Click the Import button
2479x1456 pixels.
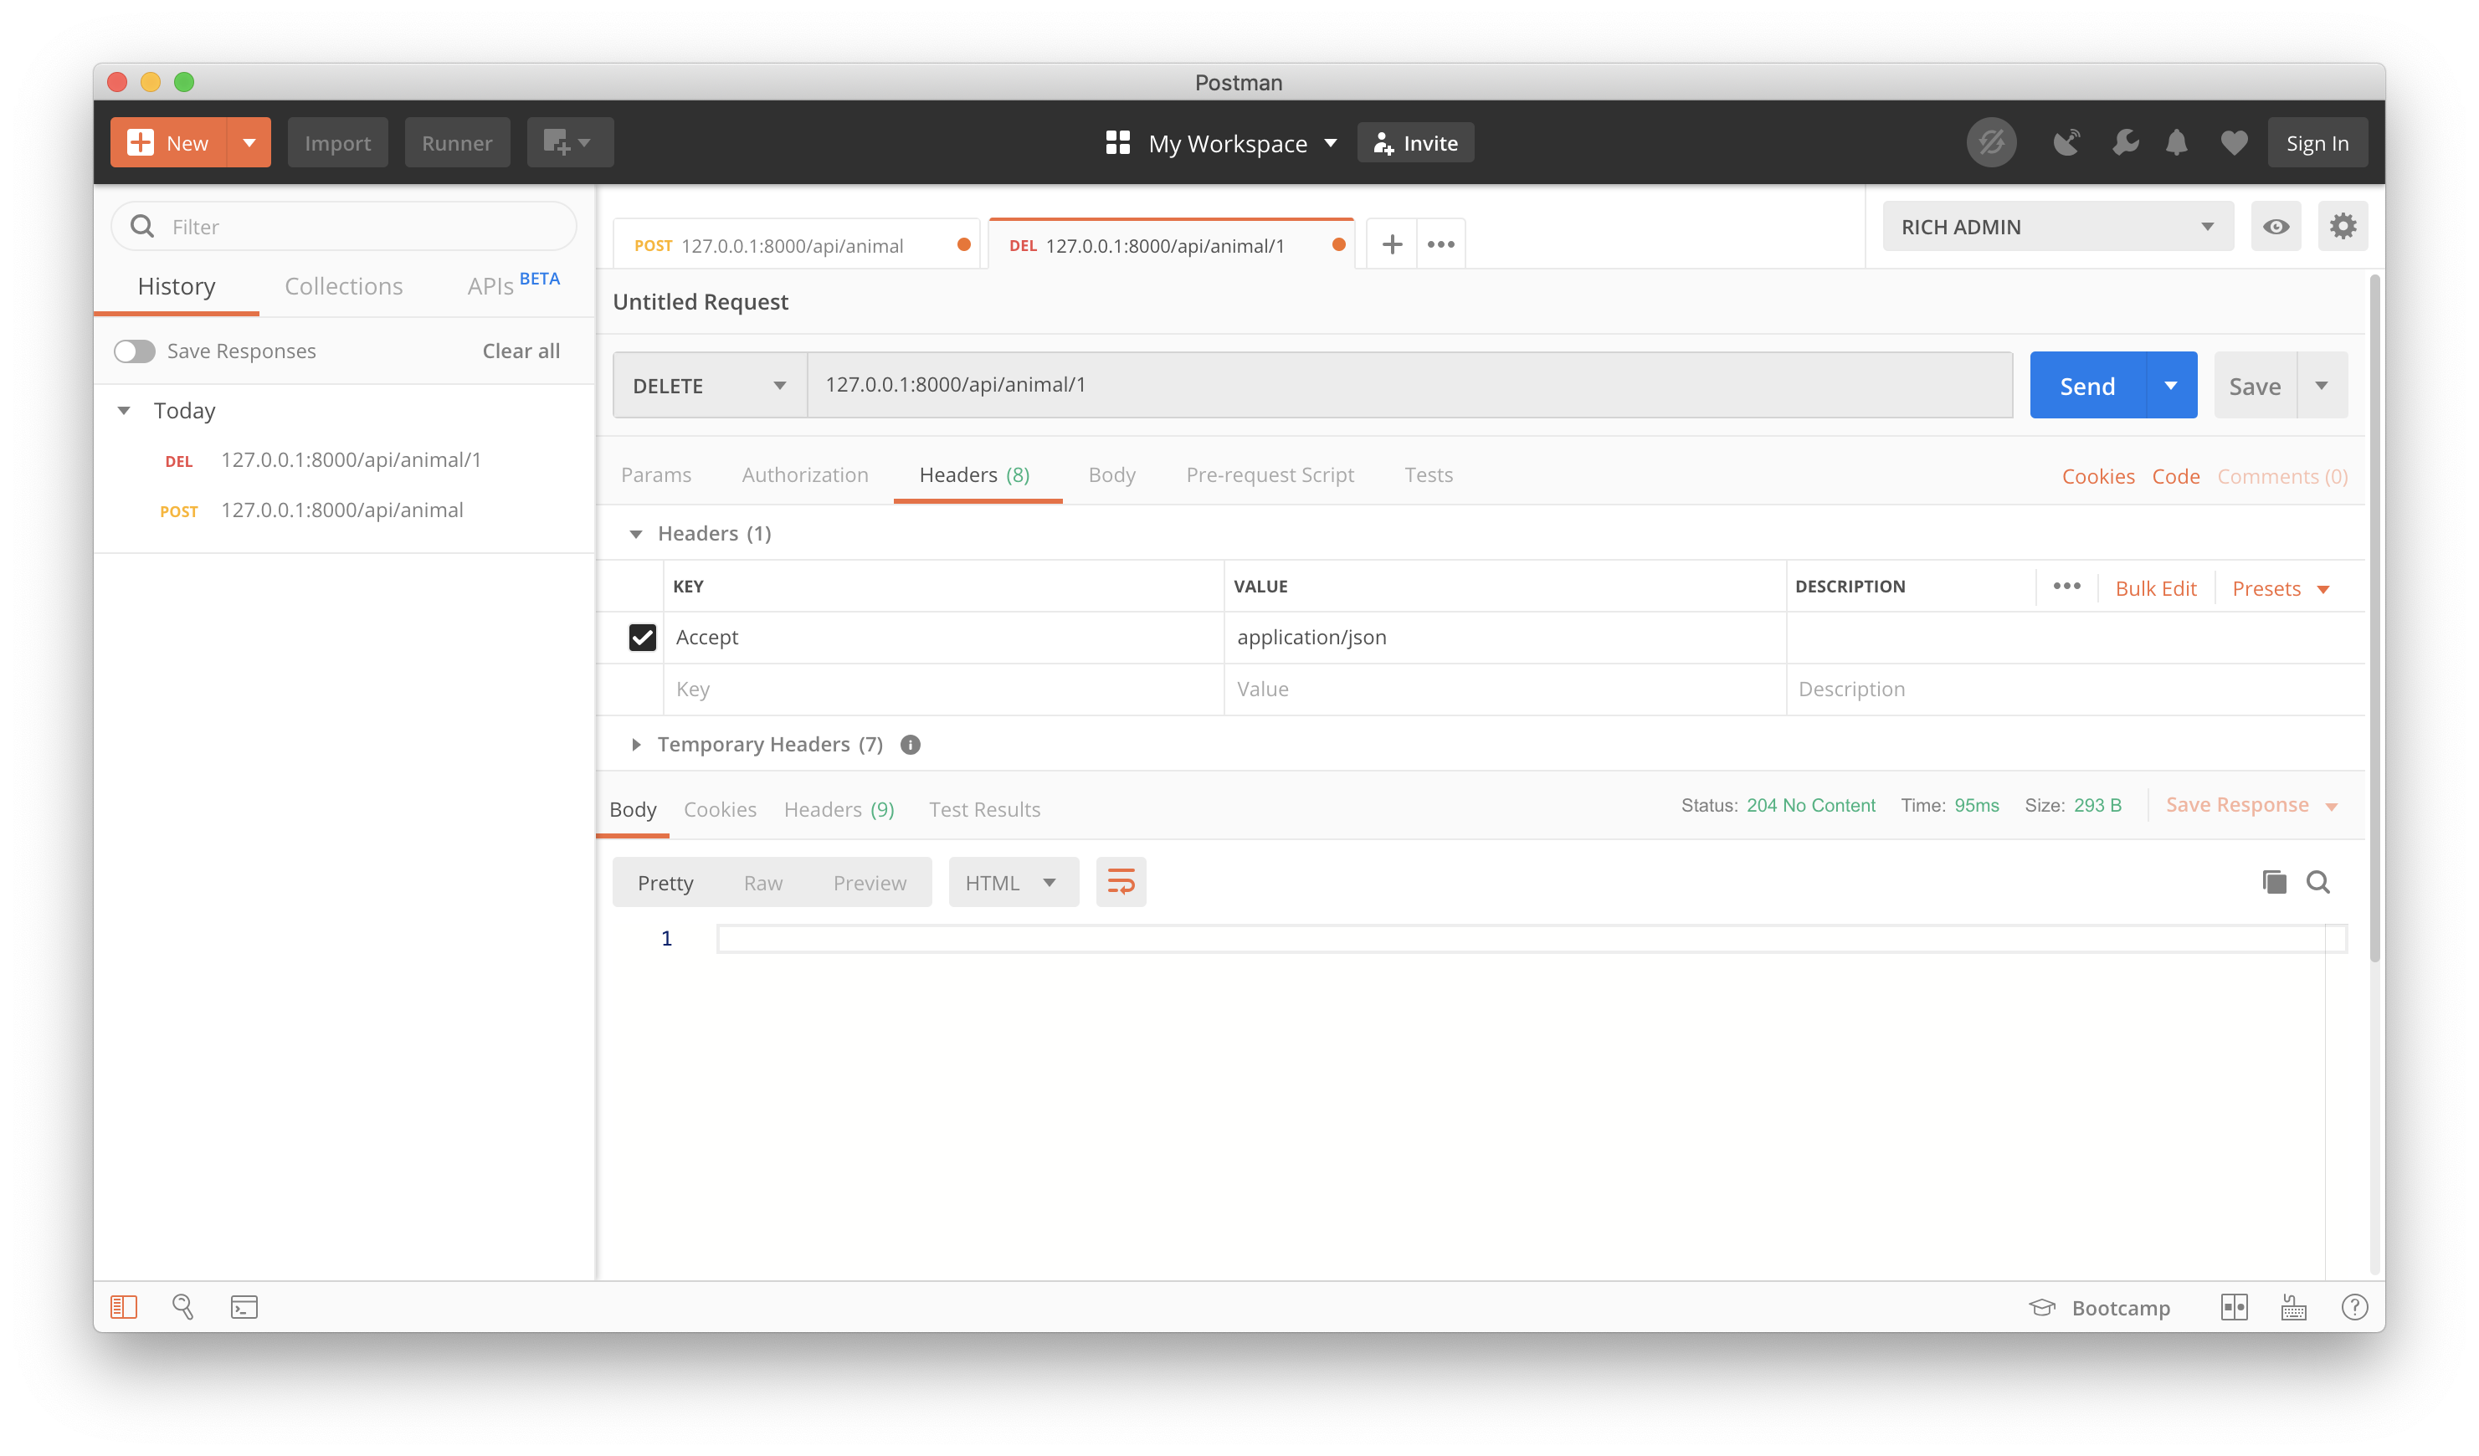pos(337,142)
